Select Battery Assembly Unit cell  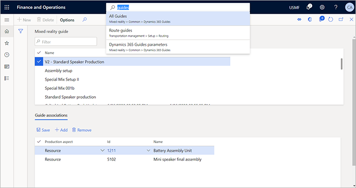click(x=173, y=150)
